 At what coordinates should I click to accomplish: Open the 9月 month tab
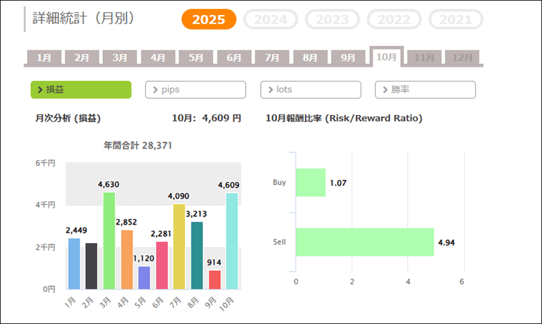[x=348, y=58]
